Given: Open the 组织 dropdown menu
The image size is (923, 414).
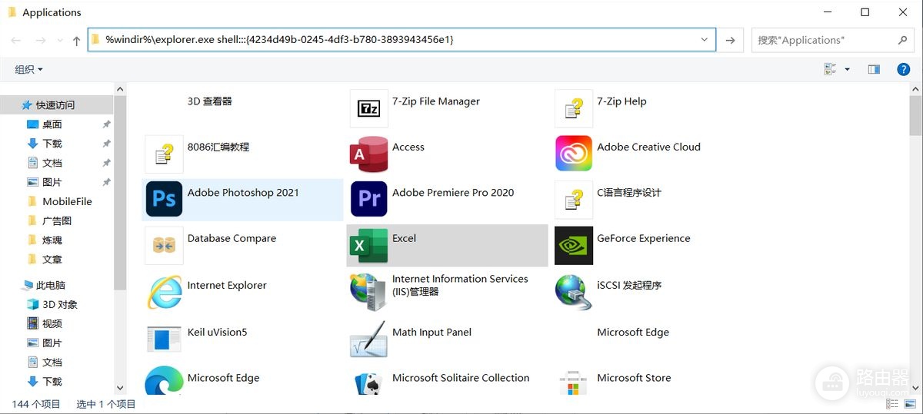Looking at the screenshot, I should pos(28,69).
